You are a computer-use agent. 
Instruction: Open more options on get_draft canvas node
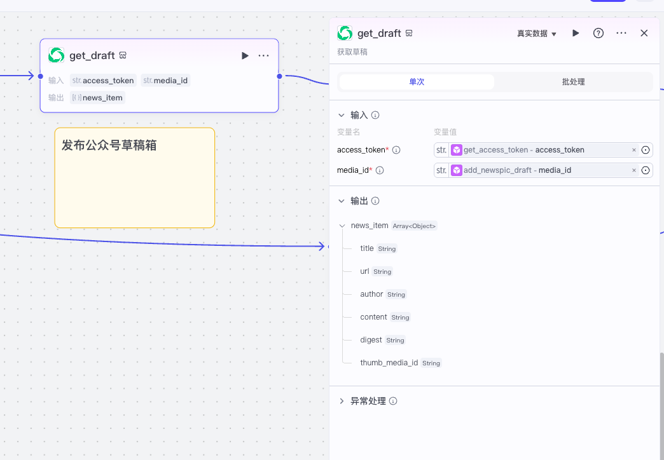point(263,55)
